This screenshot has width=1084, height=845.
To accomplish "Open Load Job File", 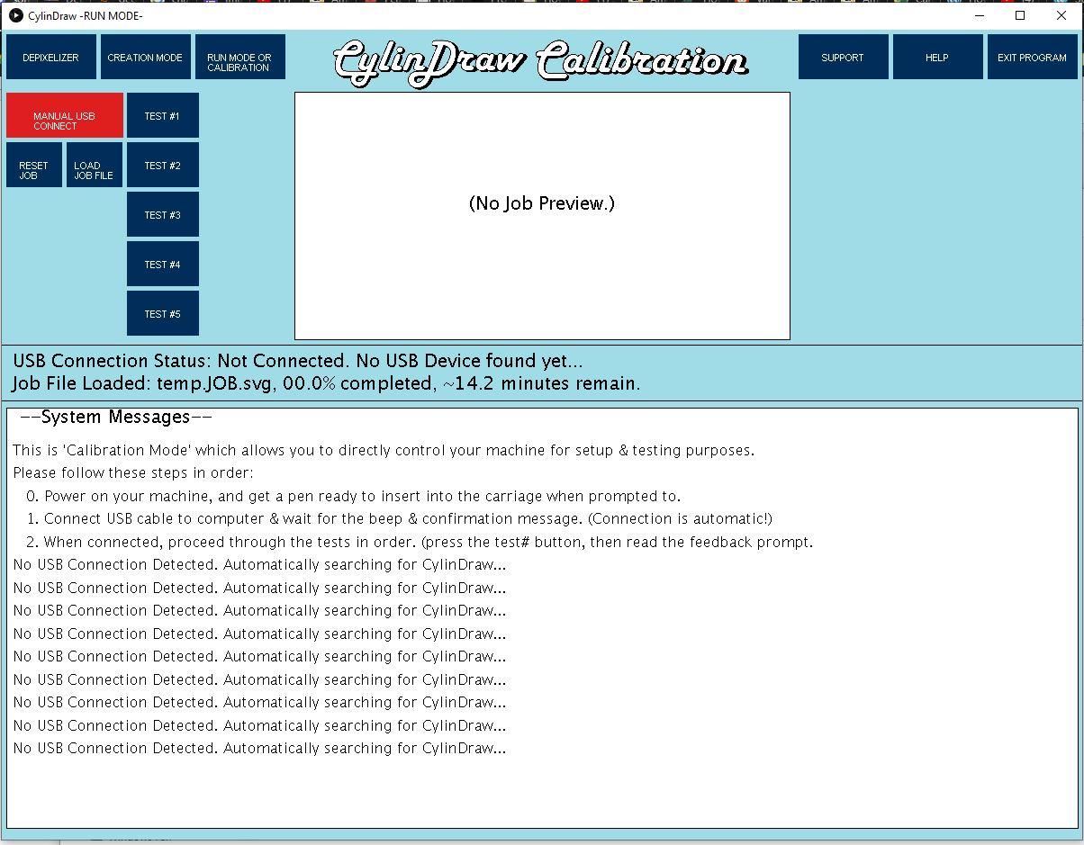I will (94, 164).
